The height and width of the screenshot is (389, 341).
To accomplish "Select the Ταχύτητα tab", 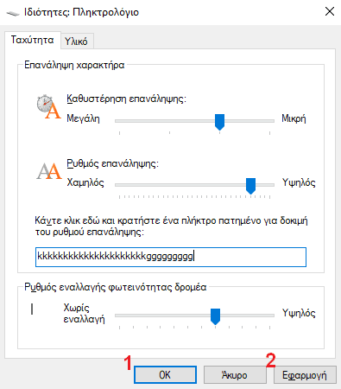I will coord(32,40).
